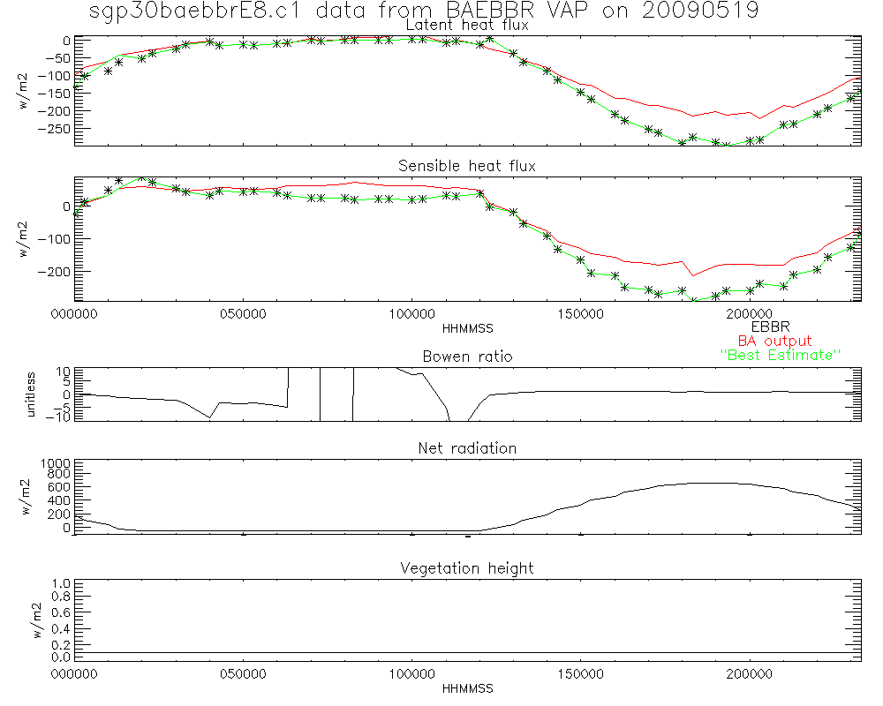883x706 pixels.
Task: Click the HHMMSS label at the bottom of the figure
Action: pos(466,687)
